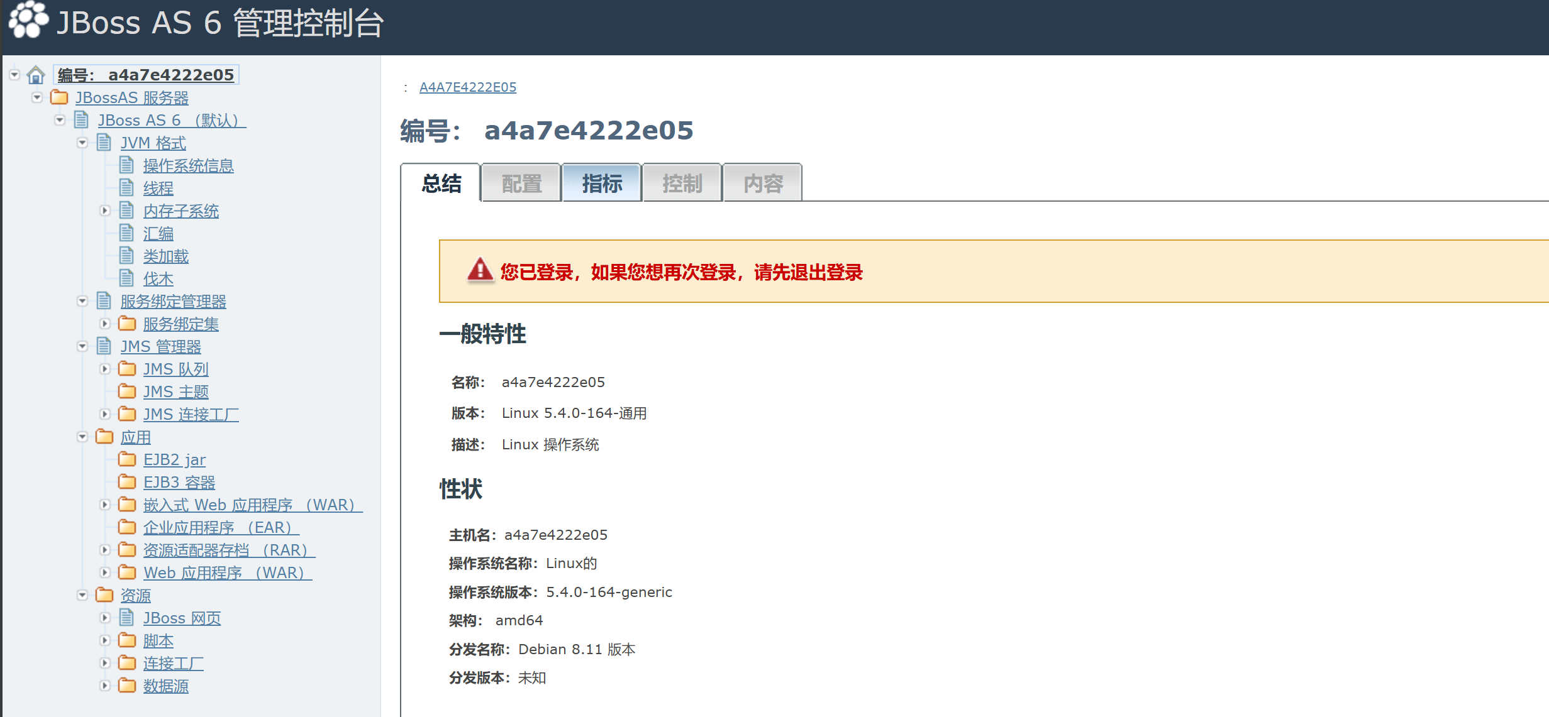Expand the 服务绑定集 folder node
1549x717 pixels.
pyautogui.click(x=105, y=324)
